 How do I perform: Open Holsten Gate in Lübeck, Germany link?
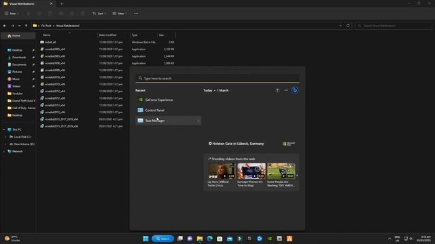236,144
